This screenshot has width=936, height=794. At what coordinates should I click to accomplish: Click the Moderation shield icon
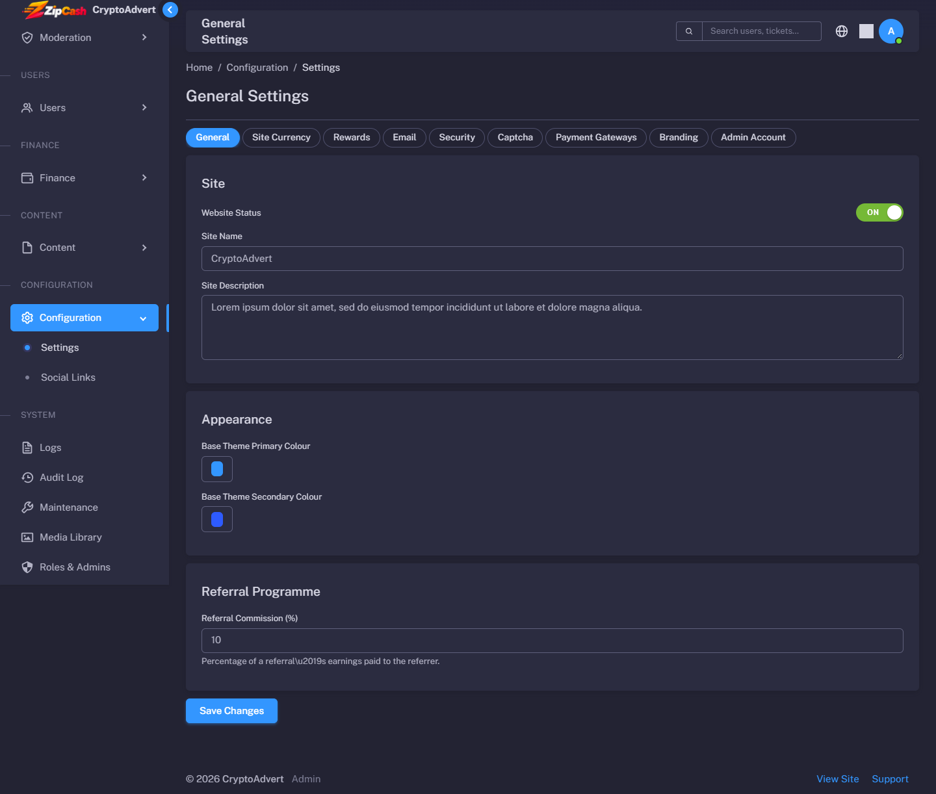coord(27,38)
